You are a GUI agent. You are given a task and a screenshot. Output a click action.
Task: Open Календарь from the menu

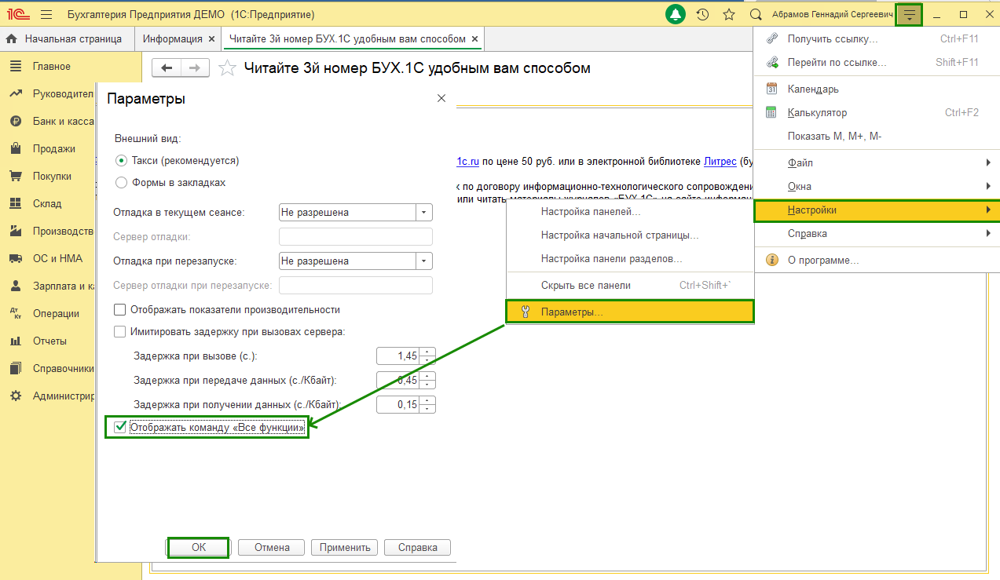(877, 89)
